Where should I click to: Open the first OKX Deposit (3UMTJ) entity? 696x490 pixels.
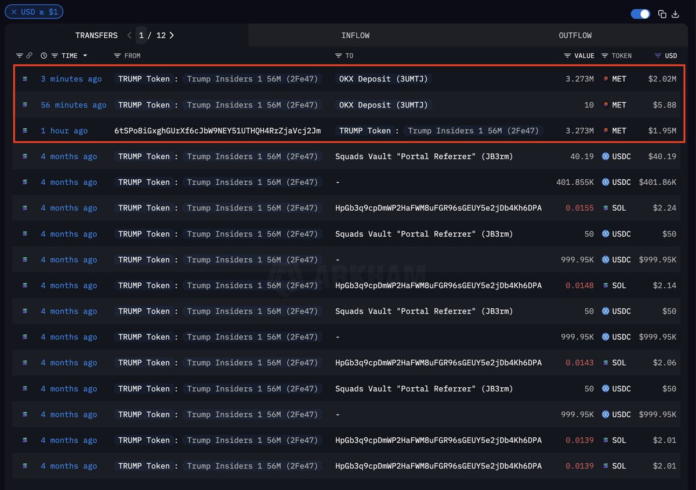pyautogui.click(x=383, y=79)
